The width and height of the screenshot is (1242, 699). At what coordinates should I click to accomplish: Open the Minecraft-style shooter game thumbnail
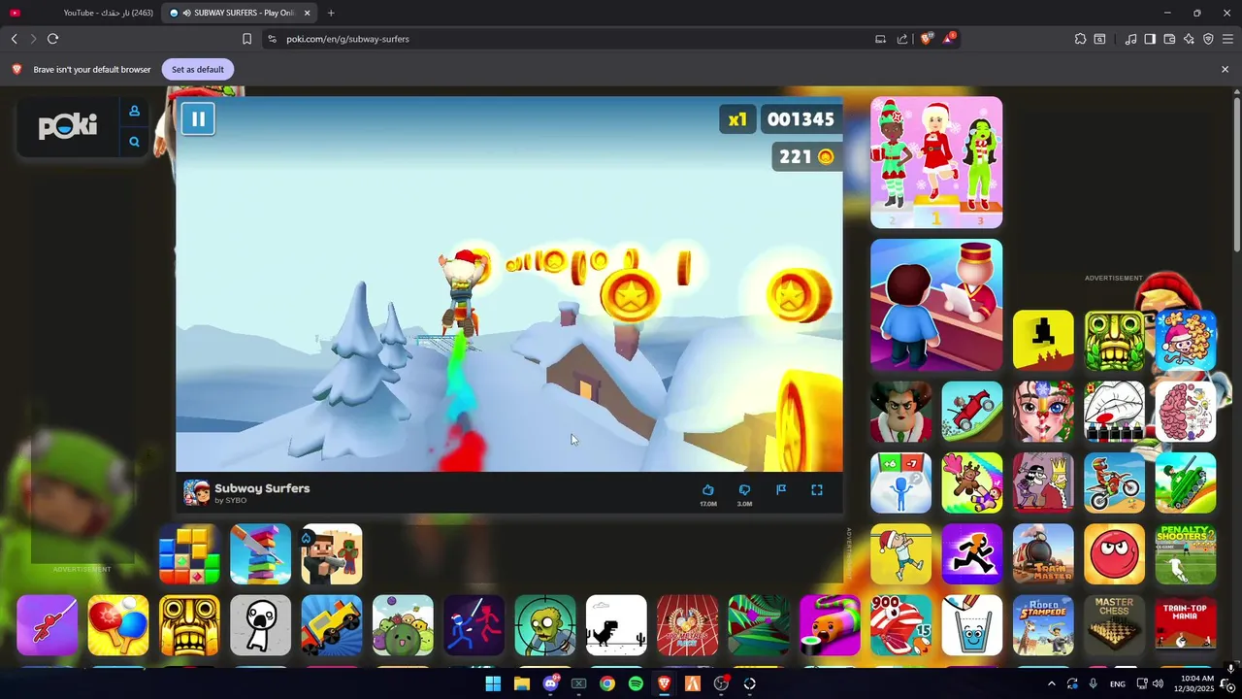[332, 554]
